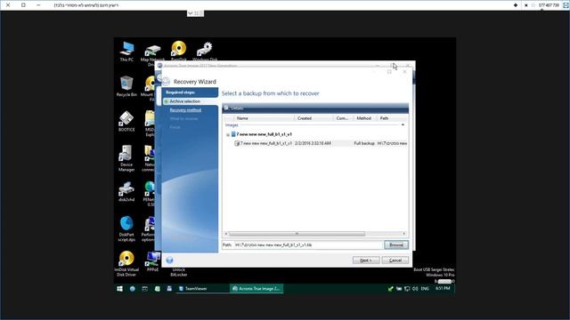Viewport: 570px width, 320px height.
Task: Click the remote session icon at top-right corner
Action: pyautogui.click(x=566, y=5)
